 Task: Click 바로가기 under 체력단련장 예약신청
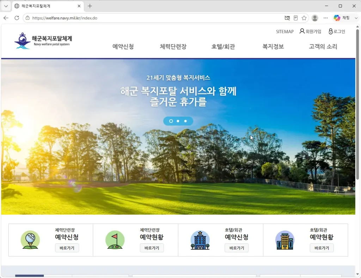click(x=67, y=248)
